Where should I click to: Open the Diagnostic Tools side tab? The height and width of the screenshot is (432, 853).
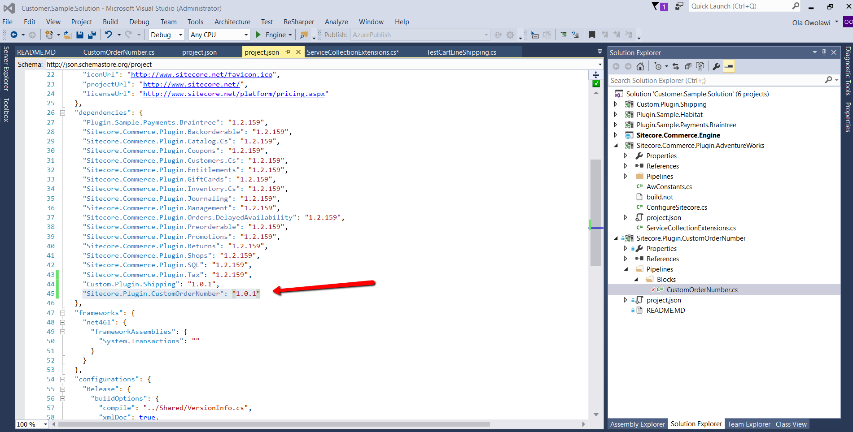coord(848,71)
